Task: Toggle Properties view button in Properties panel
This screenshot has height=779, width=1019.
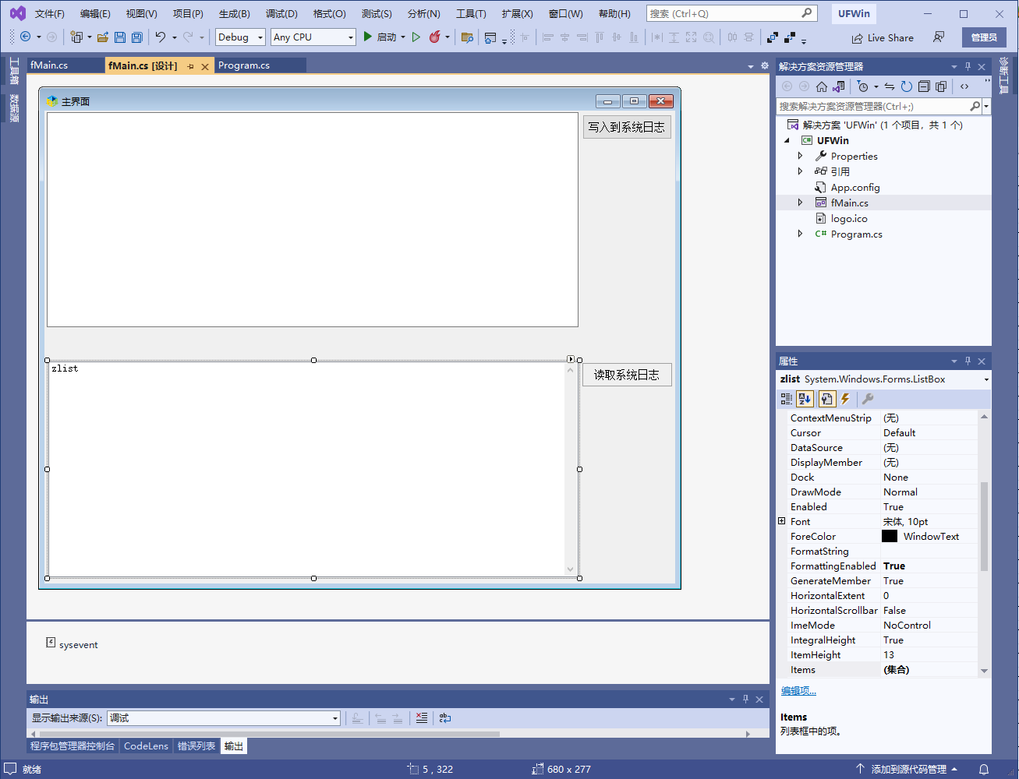Action: point(826,399)
